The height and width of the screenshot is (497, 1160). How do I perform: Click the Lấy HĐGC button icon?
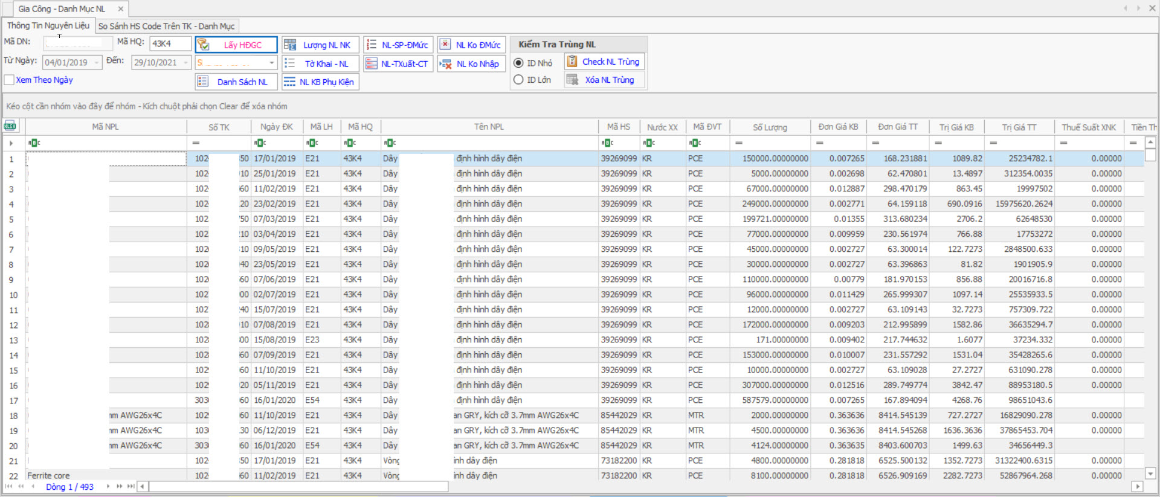(x=204, y=45)
